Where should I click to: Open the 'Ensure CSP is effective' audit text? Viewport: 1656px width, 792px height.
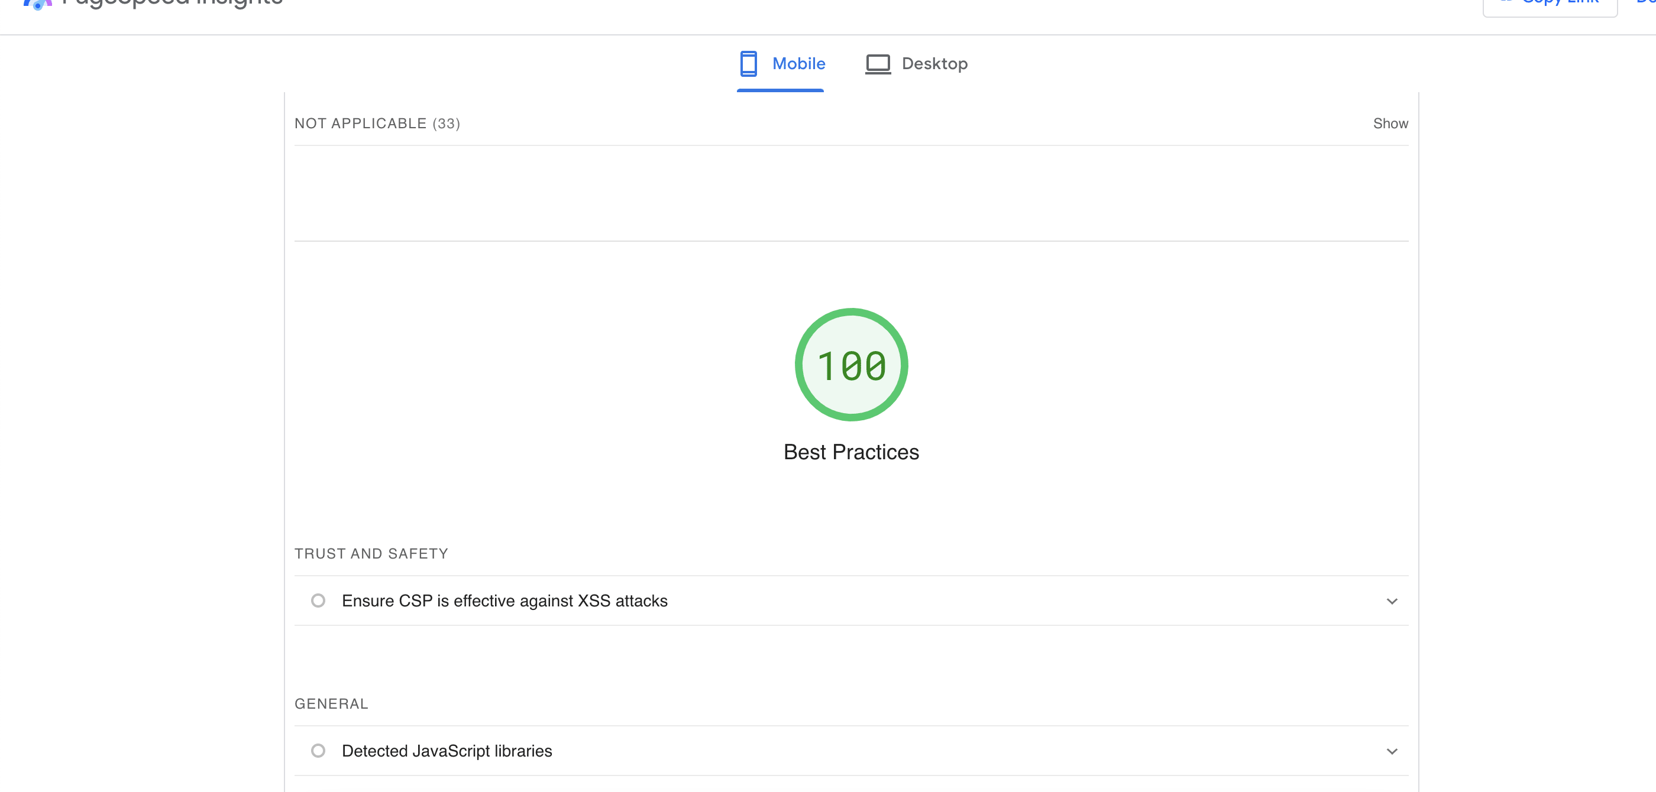(x=504, y=601)
